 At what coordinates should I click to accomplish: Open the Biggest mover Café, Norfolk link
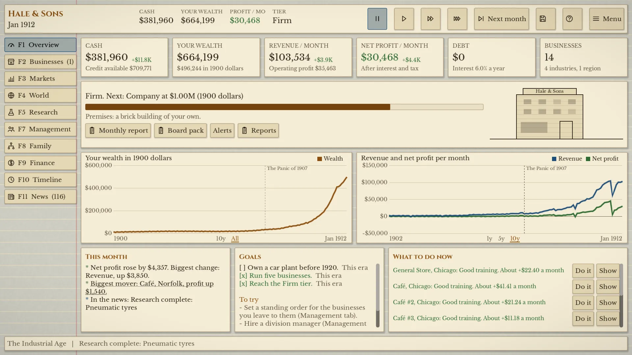point(149,288)
